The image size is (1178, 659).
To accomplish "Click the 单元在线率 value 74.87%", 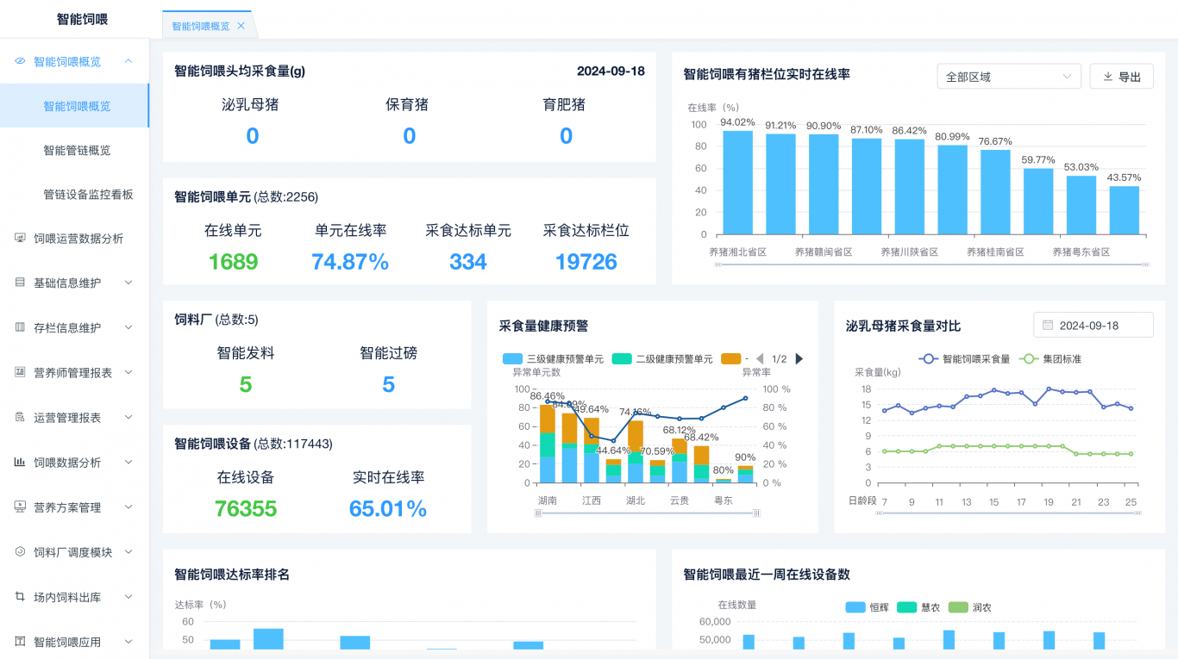I will pos(350,262).
